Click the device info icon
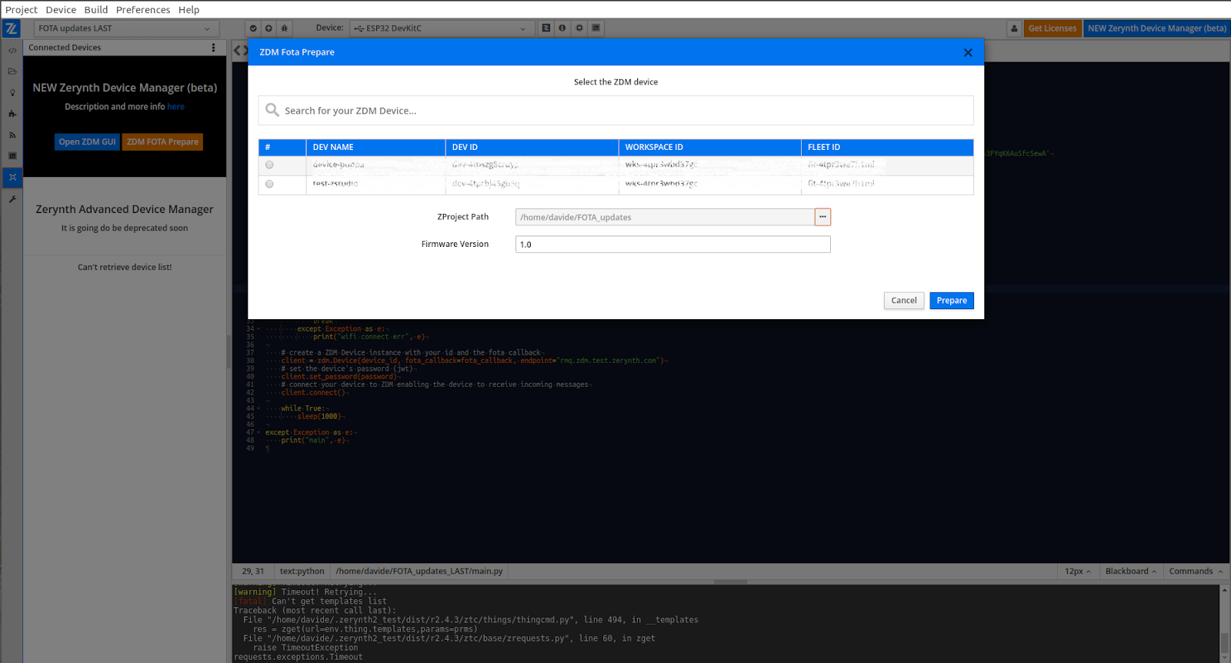The height and width of the screenshot is (663, 1231). click(562, 28)
